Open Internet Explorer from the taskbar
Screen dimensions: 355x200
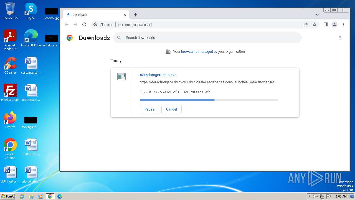coord(22,196)
